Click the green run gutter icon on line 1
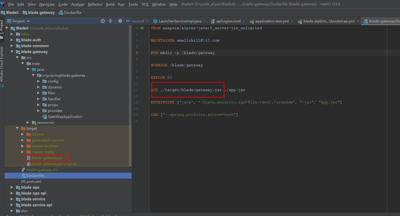Image resolution: width=400 pixels, height=216 pixels. (142, 28)
